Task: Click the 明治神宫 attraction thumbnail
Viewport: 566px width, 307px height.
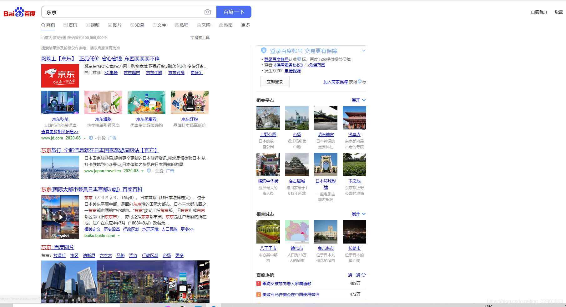Action: point(326,118)
